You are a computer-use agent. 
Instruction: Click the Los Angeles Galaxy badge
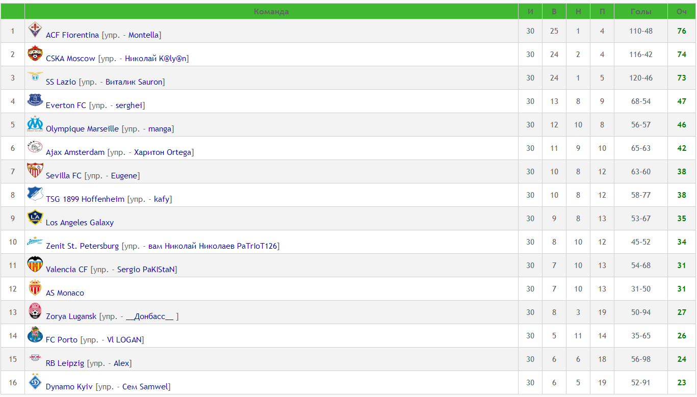pos(35,218)
